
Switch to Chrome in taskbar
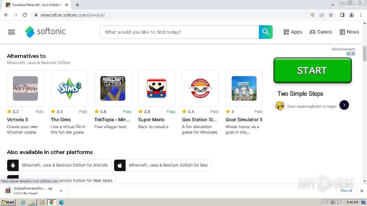[52, 202]
